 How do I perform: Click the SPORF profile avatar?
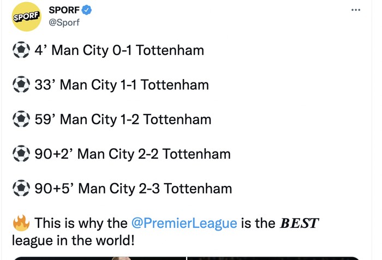click(x=27, y=16)
